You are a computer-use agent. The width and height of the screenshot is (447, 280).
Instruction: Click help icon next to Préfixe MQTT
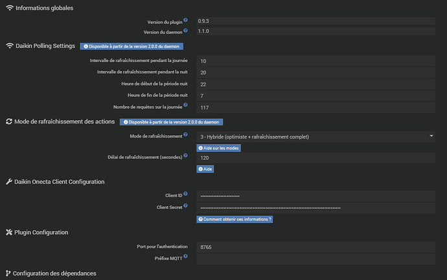pos(185,257)
